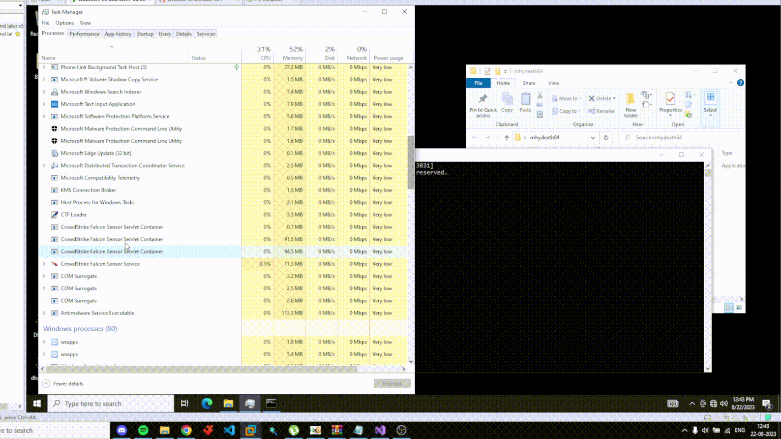Open Task Manager Options menu
The width and height of the screenshot is (781, 439).
[65, 23]
